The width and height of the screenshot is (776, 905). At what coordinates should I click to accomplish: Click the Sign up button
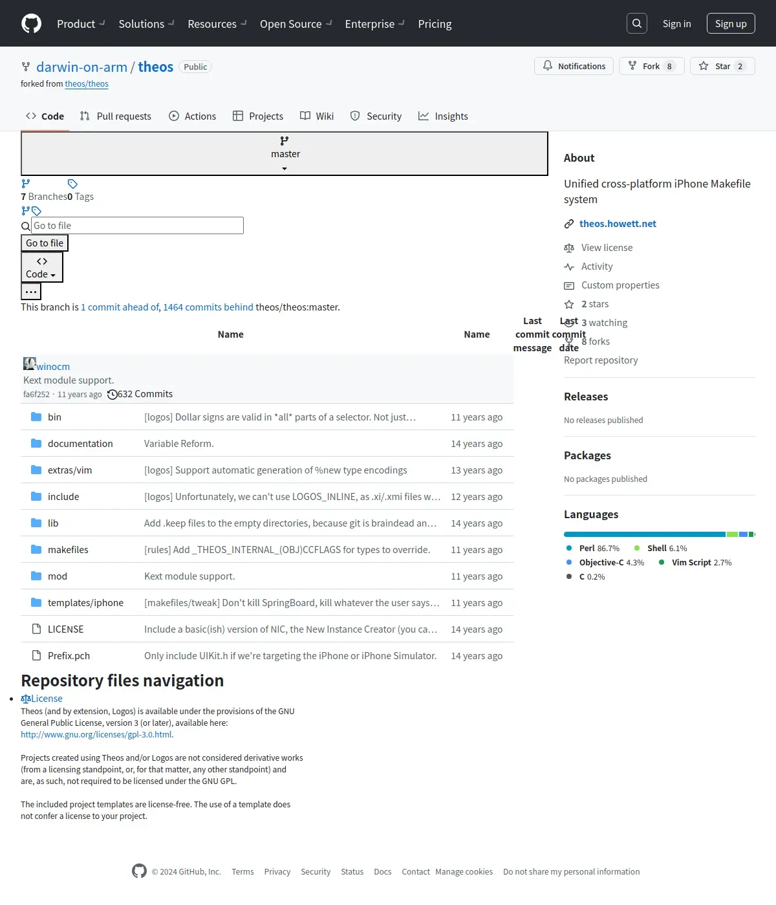tap(731, 23)
